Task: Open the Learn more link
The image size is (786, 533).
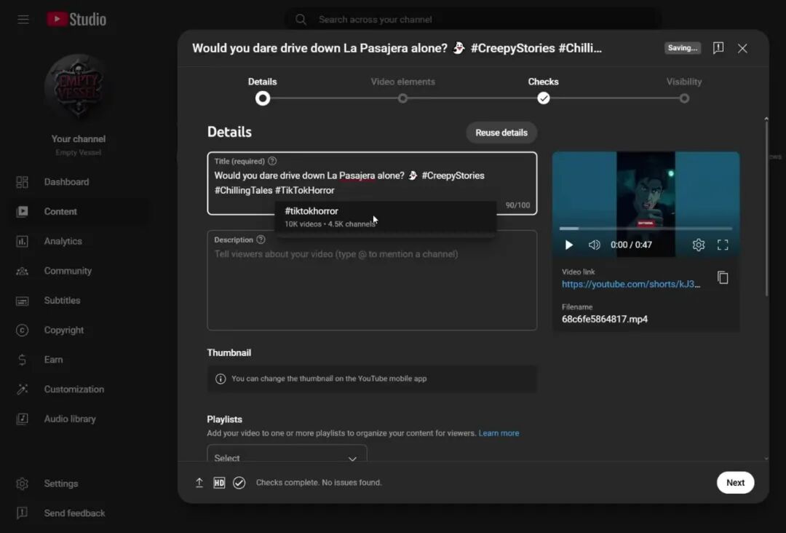Action: 499,433
